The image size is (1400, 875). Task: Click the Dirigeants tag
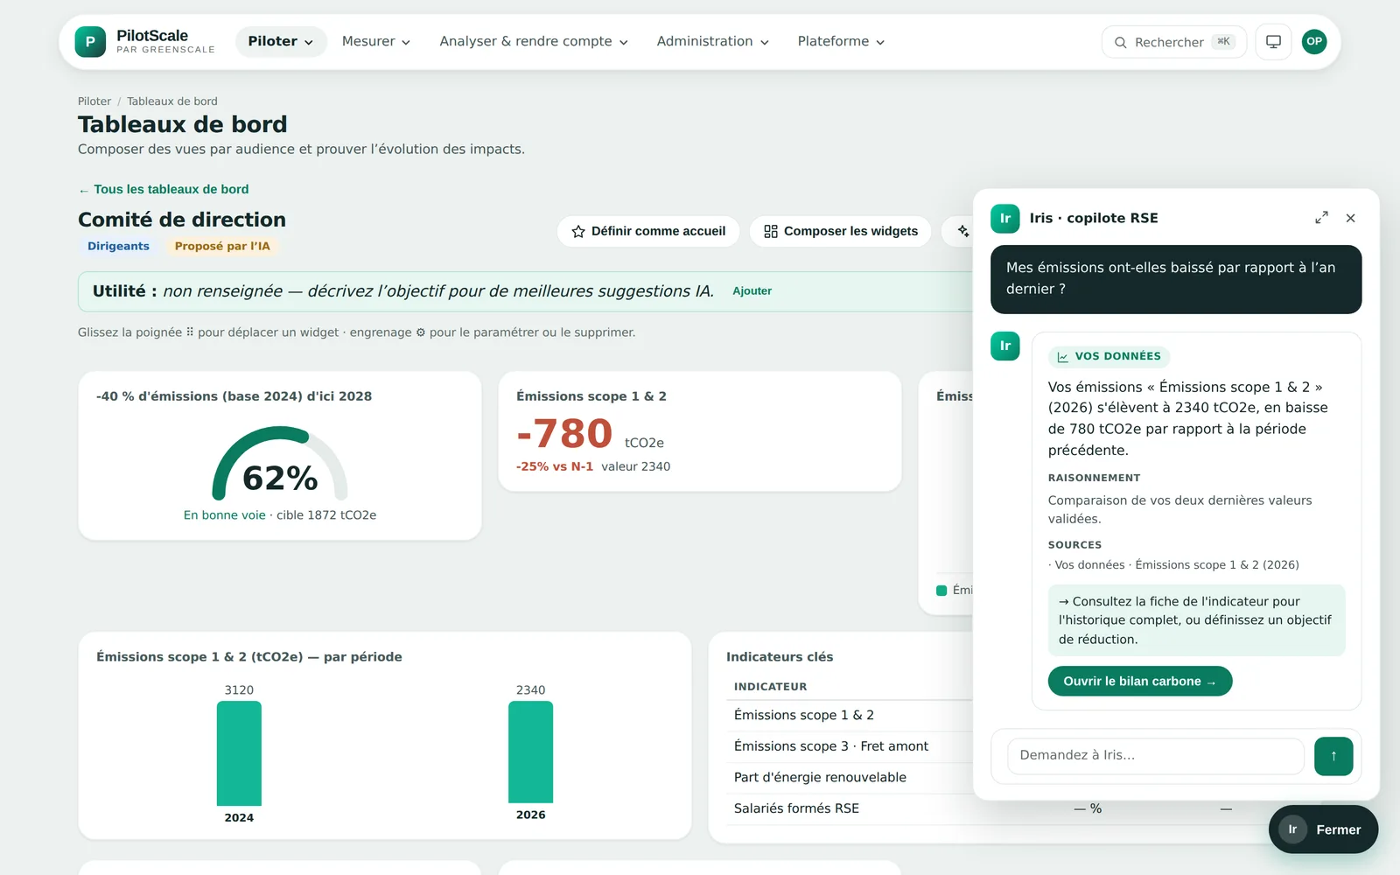(x=118, y=246)
